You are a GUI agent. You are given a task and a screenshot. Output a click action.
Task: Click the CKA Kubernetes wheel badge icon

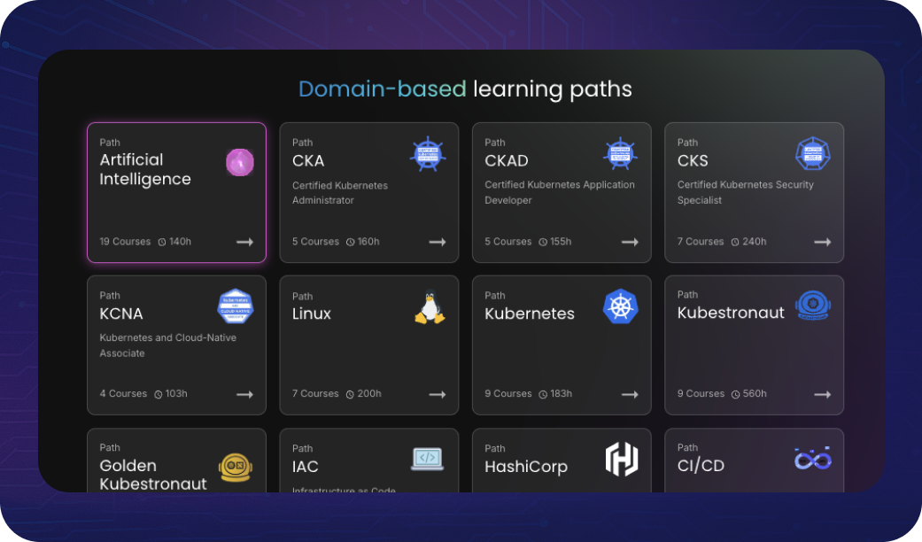[428, 154]
